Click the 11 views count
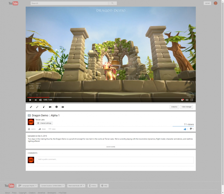 pyautogui.click(x=189, y=124)
